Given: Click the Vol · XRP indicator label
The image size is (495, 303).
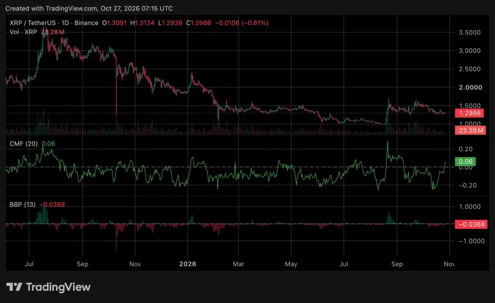Looking at the screenshot, I should tap(23, 32).
